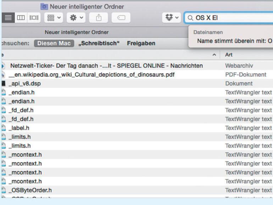273x205 pixels.
Task: Select the Cultural_depictions_of_dinosaurs.pdf file
Action: tap(92, 75)
